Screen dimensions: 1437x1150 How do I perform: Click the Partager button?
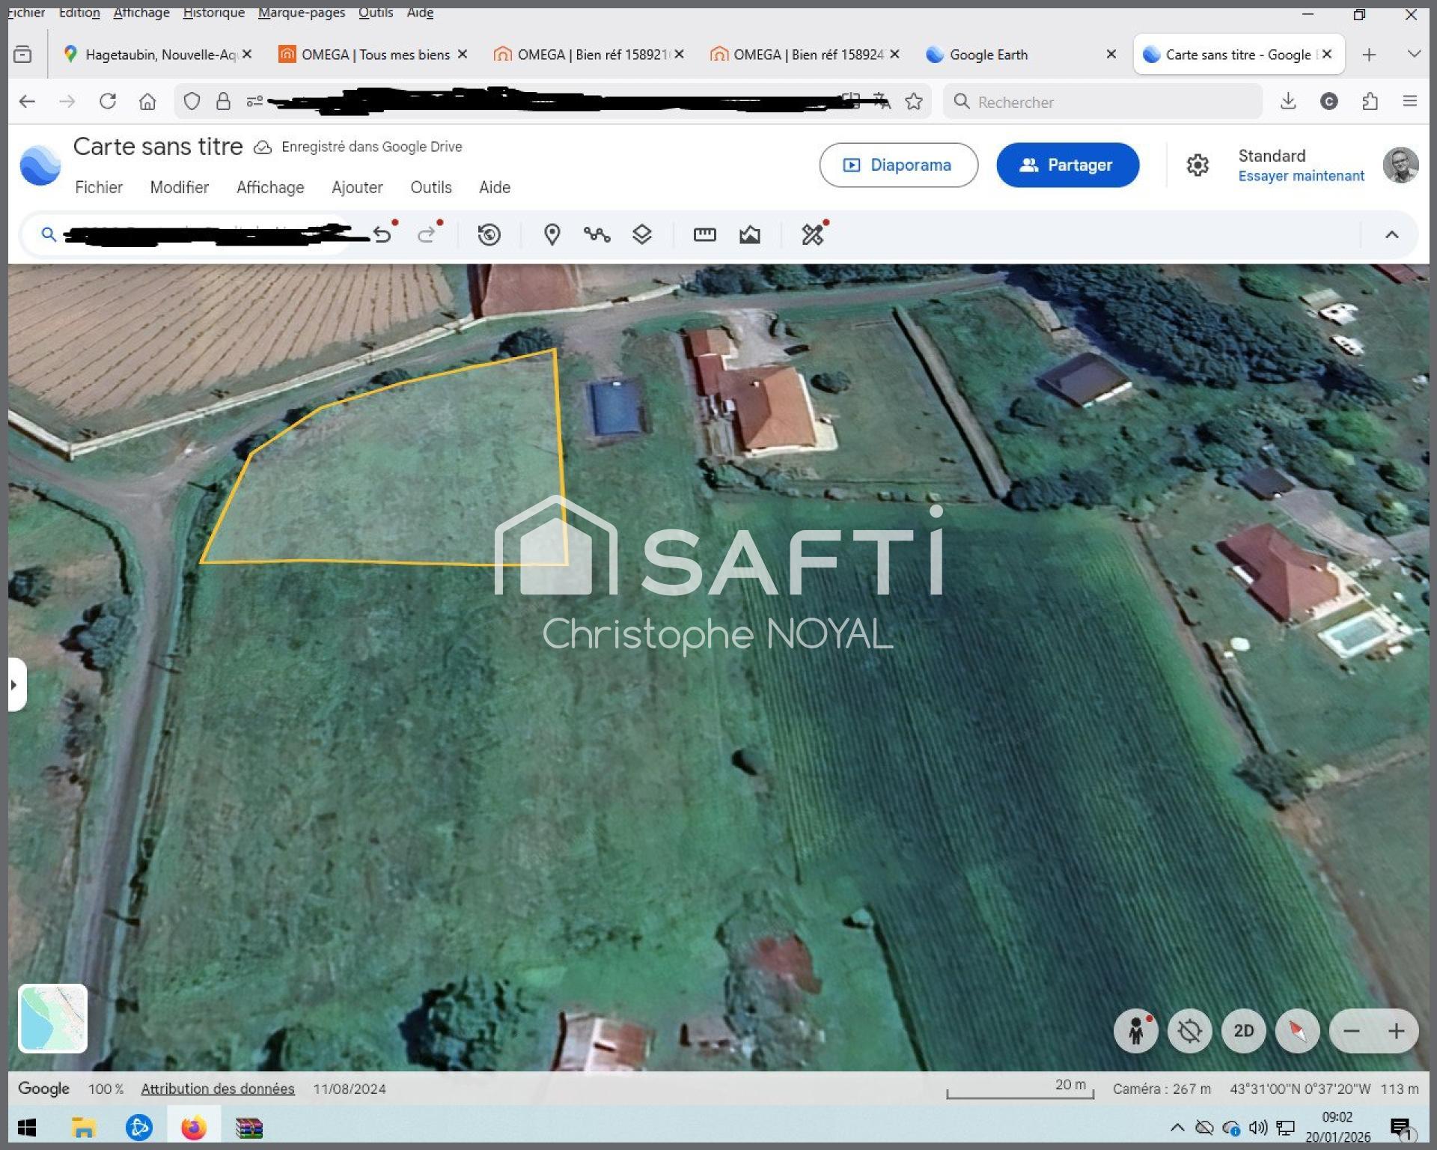pos(1067,165)
